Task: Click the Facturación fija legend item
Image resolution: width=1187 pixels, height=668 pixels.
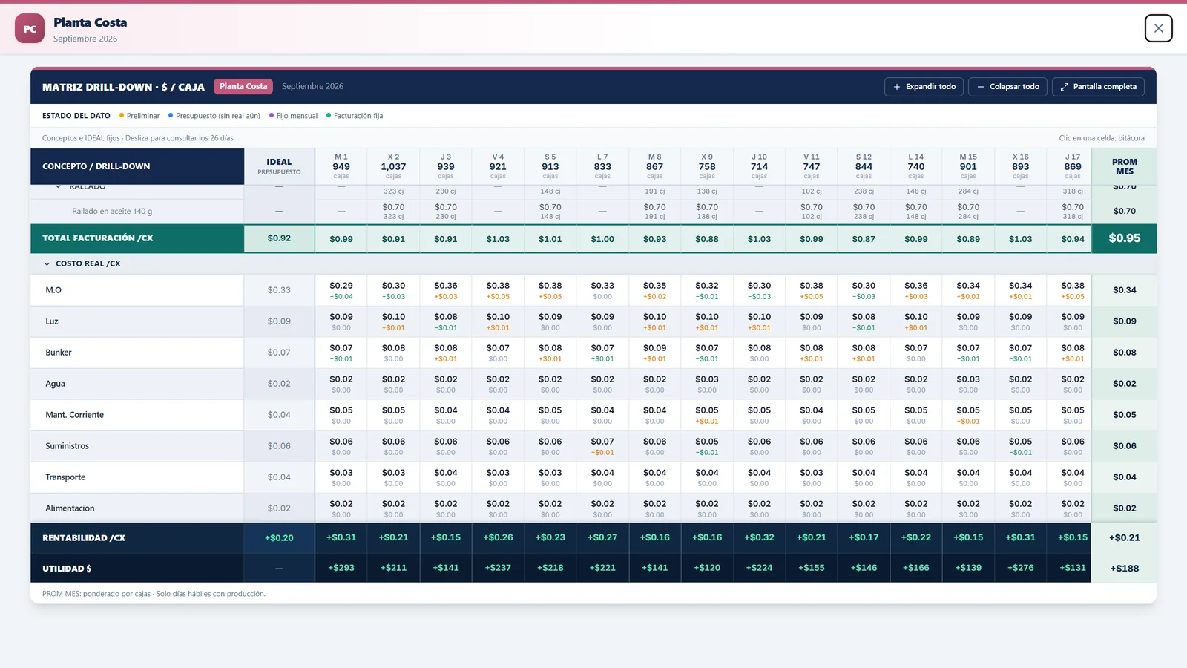Action: click(355, 116)
